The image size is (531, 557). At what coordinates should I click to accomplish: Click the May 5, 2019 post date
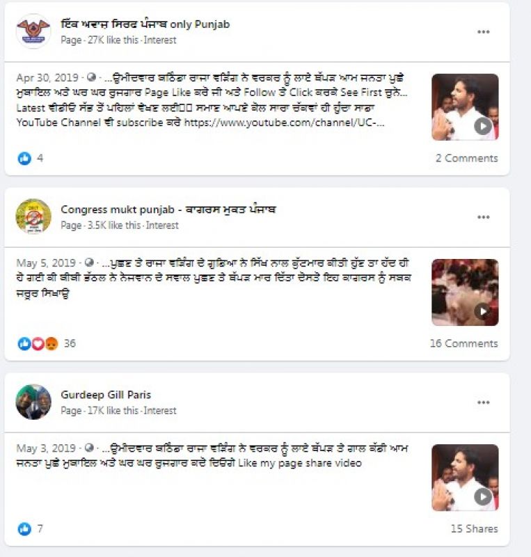click(x=46, y=263)
